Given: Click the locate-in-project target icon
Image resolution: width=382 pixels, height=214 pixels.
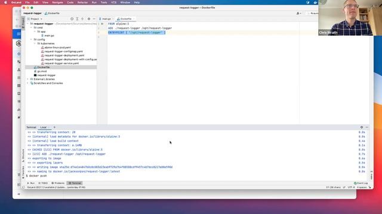Looking at the screenshot, I should pyautogui.click(x=72, y=19).
